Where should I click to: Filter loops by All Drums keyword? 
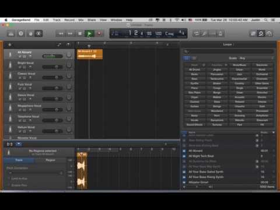[194, 69]
